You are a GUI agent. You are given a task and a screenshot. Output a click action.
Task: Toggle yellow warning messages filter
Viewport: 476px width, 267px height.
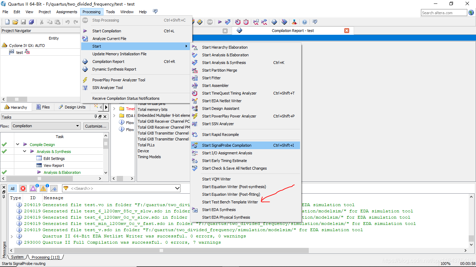point(44,188)
